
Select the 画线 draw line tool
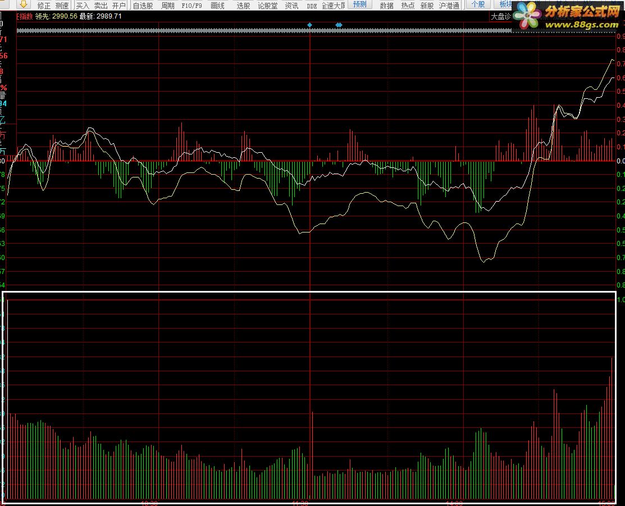pyautogui.click(x=218, y=6)
